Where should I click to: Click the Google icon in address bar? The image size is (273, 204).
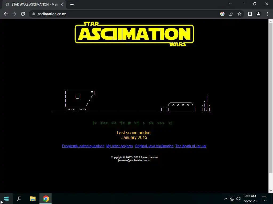[222, 14]
